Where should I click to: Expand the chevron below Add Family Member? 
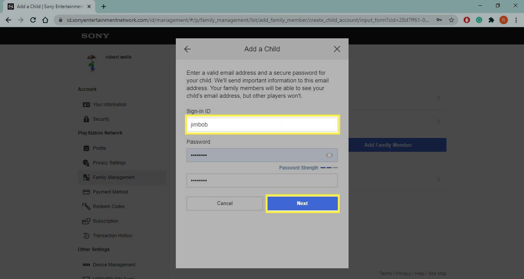click(x=438, y=179)
